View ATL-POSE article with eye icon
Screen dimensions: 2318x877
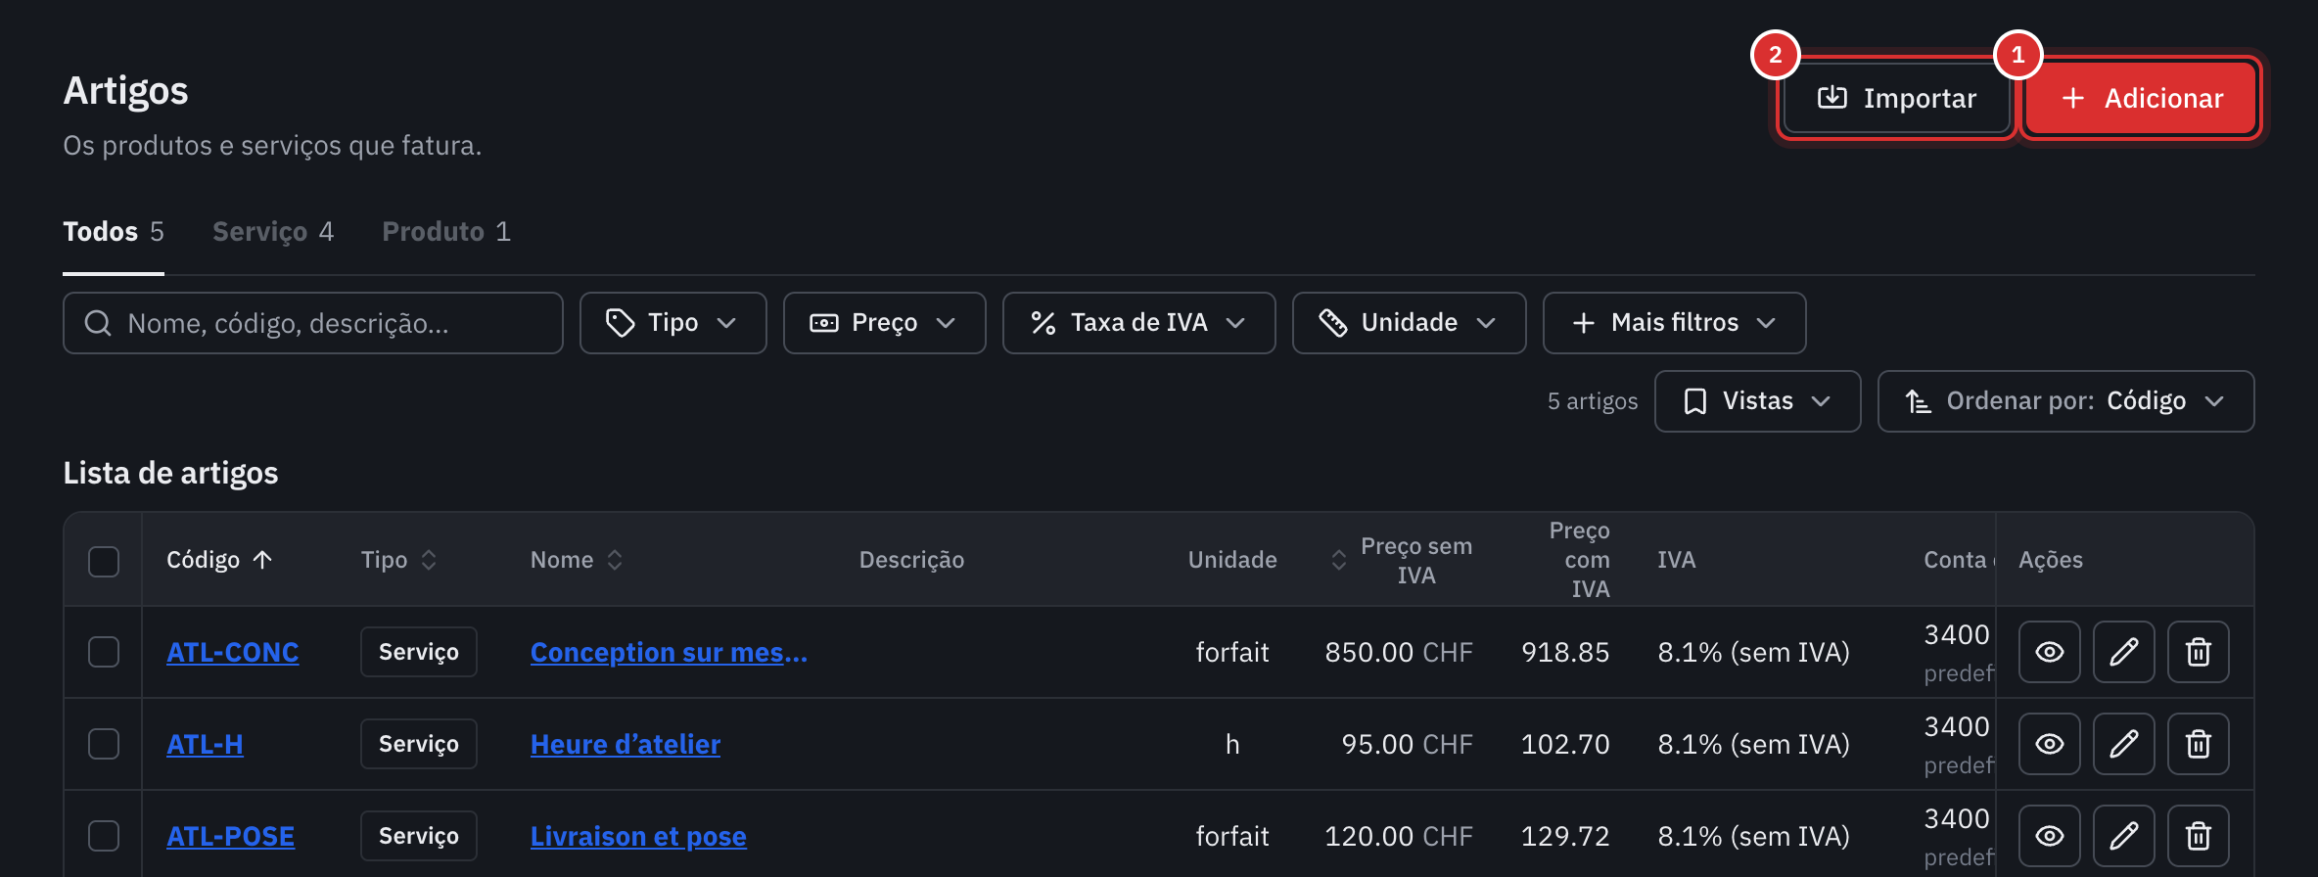click(x=2049, y=836)
